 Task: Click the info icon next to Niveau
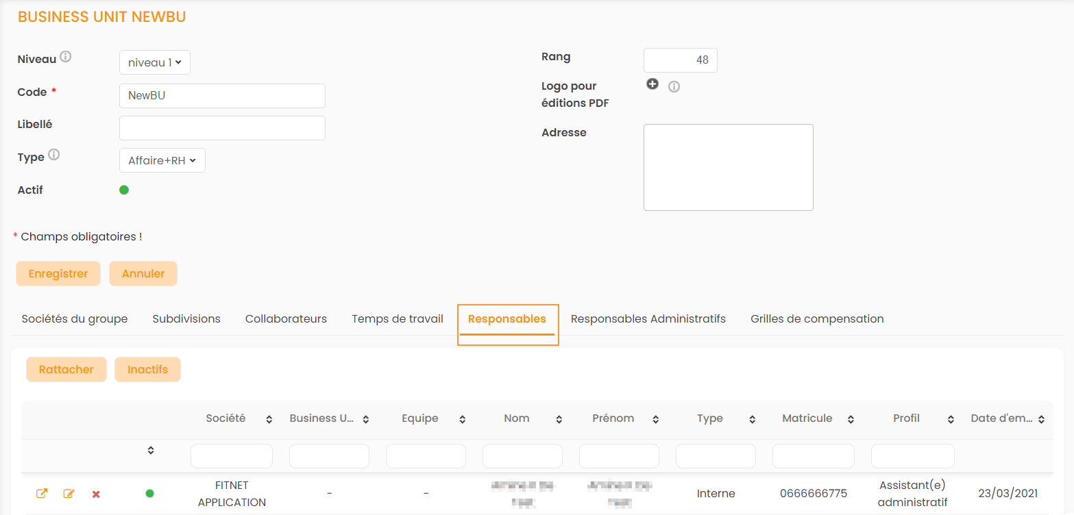tap(66, 57)
